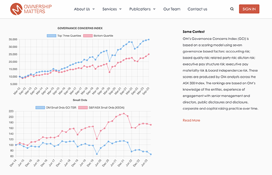
Task: Click the Bottom Quartile legend label
Action: point(103,36)
